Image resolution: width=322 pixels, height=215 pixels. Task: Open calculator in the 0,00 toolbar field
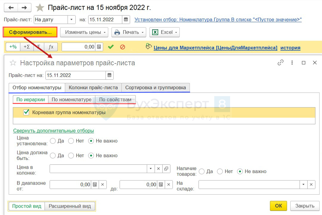click(99, 47)
